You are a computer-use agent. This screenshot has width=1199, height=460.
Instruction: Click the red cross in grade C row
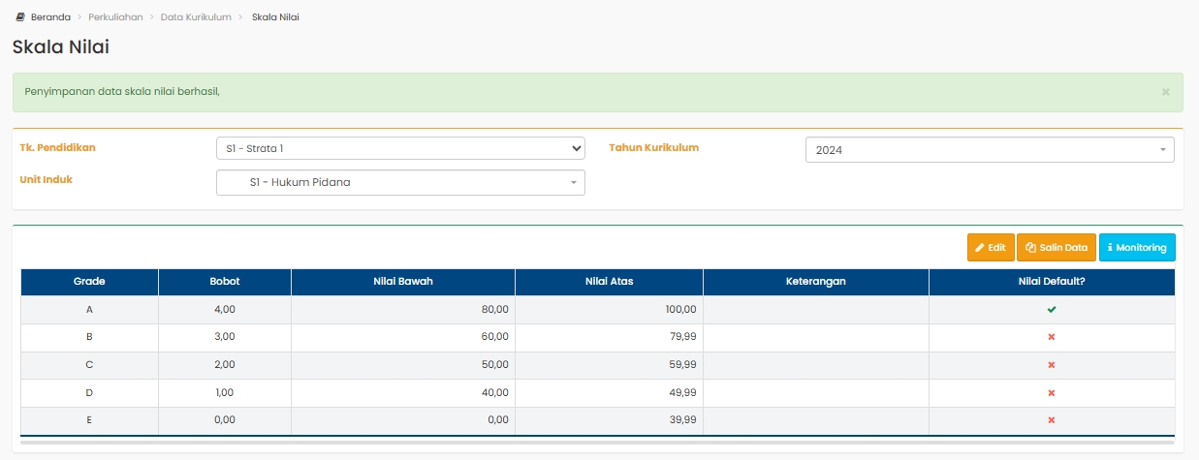click(x=1052, y=365)
